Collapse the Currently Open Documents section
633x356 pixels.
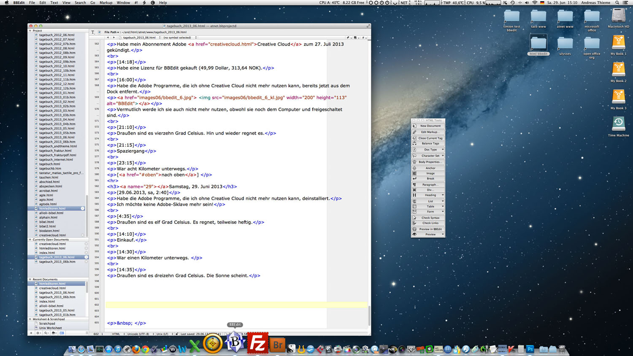[30, 240]
